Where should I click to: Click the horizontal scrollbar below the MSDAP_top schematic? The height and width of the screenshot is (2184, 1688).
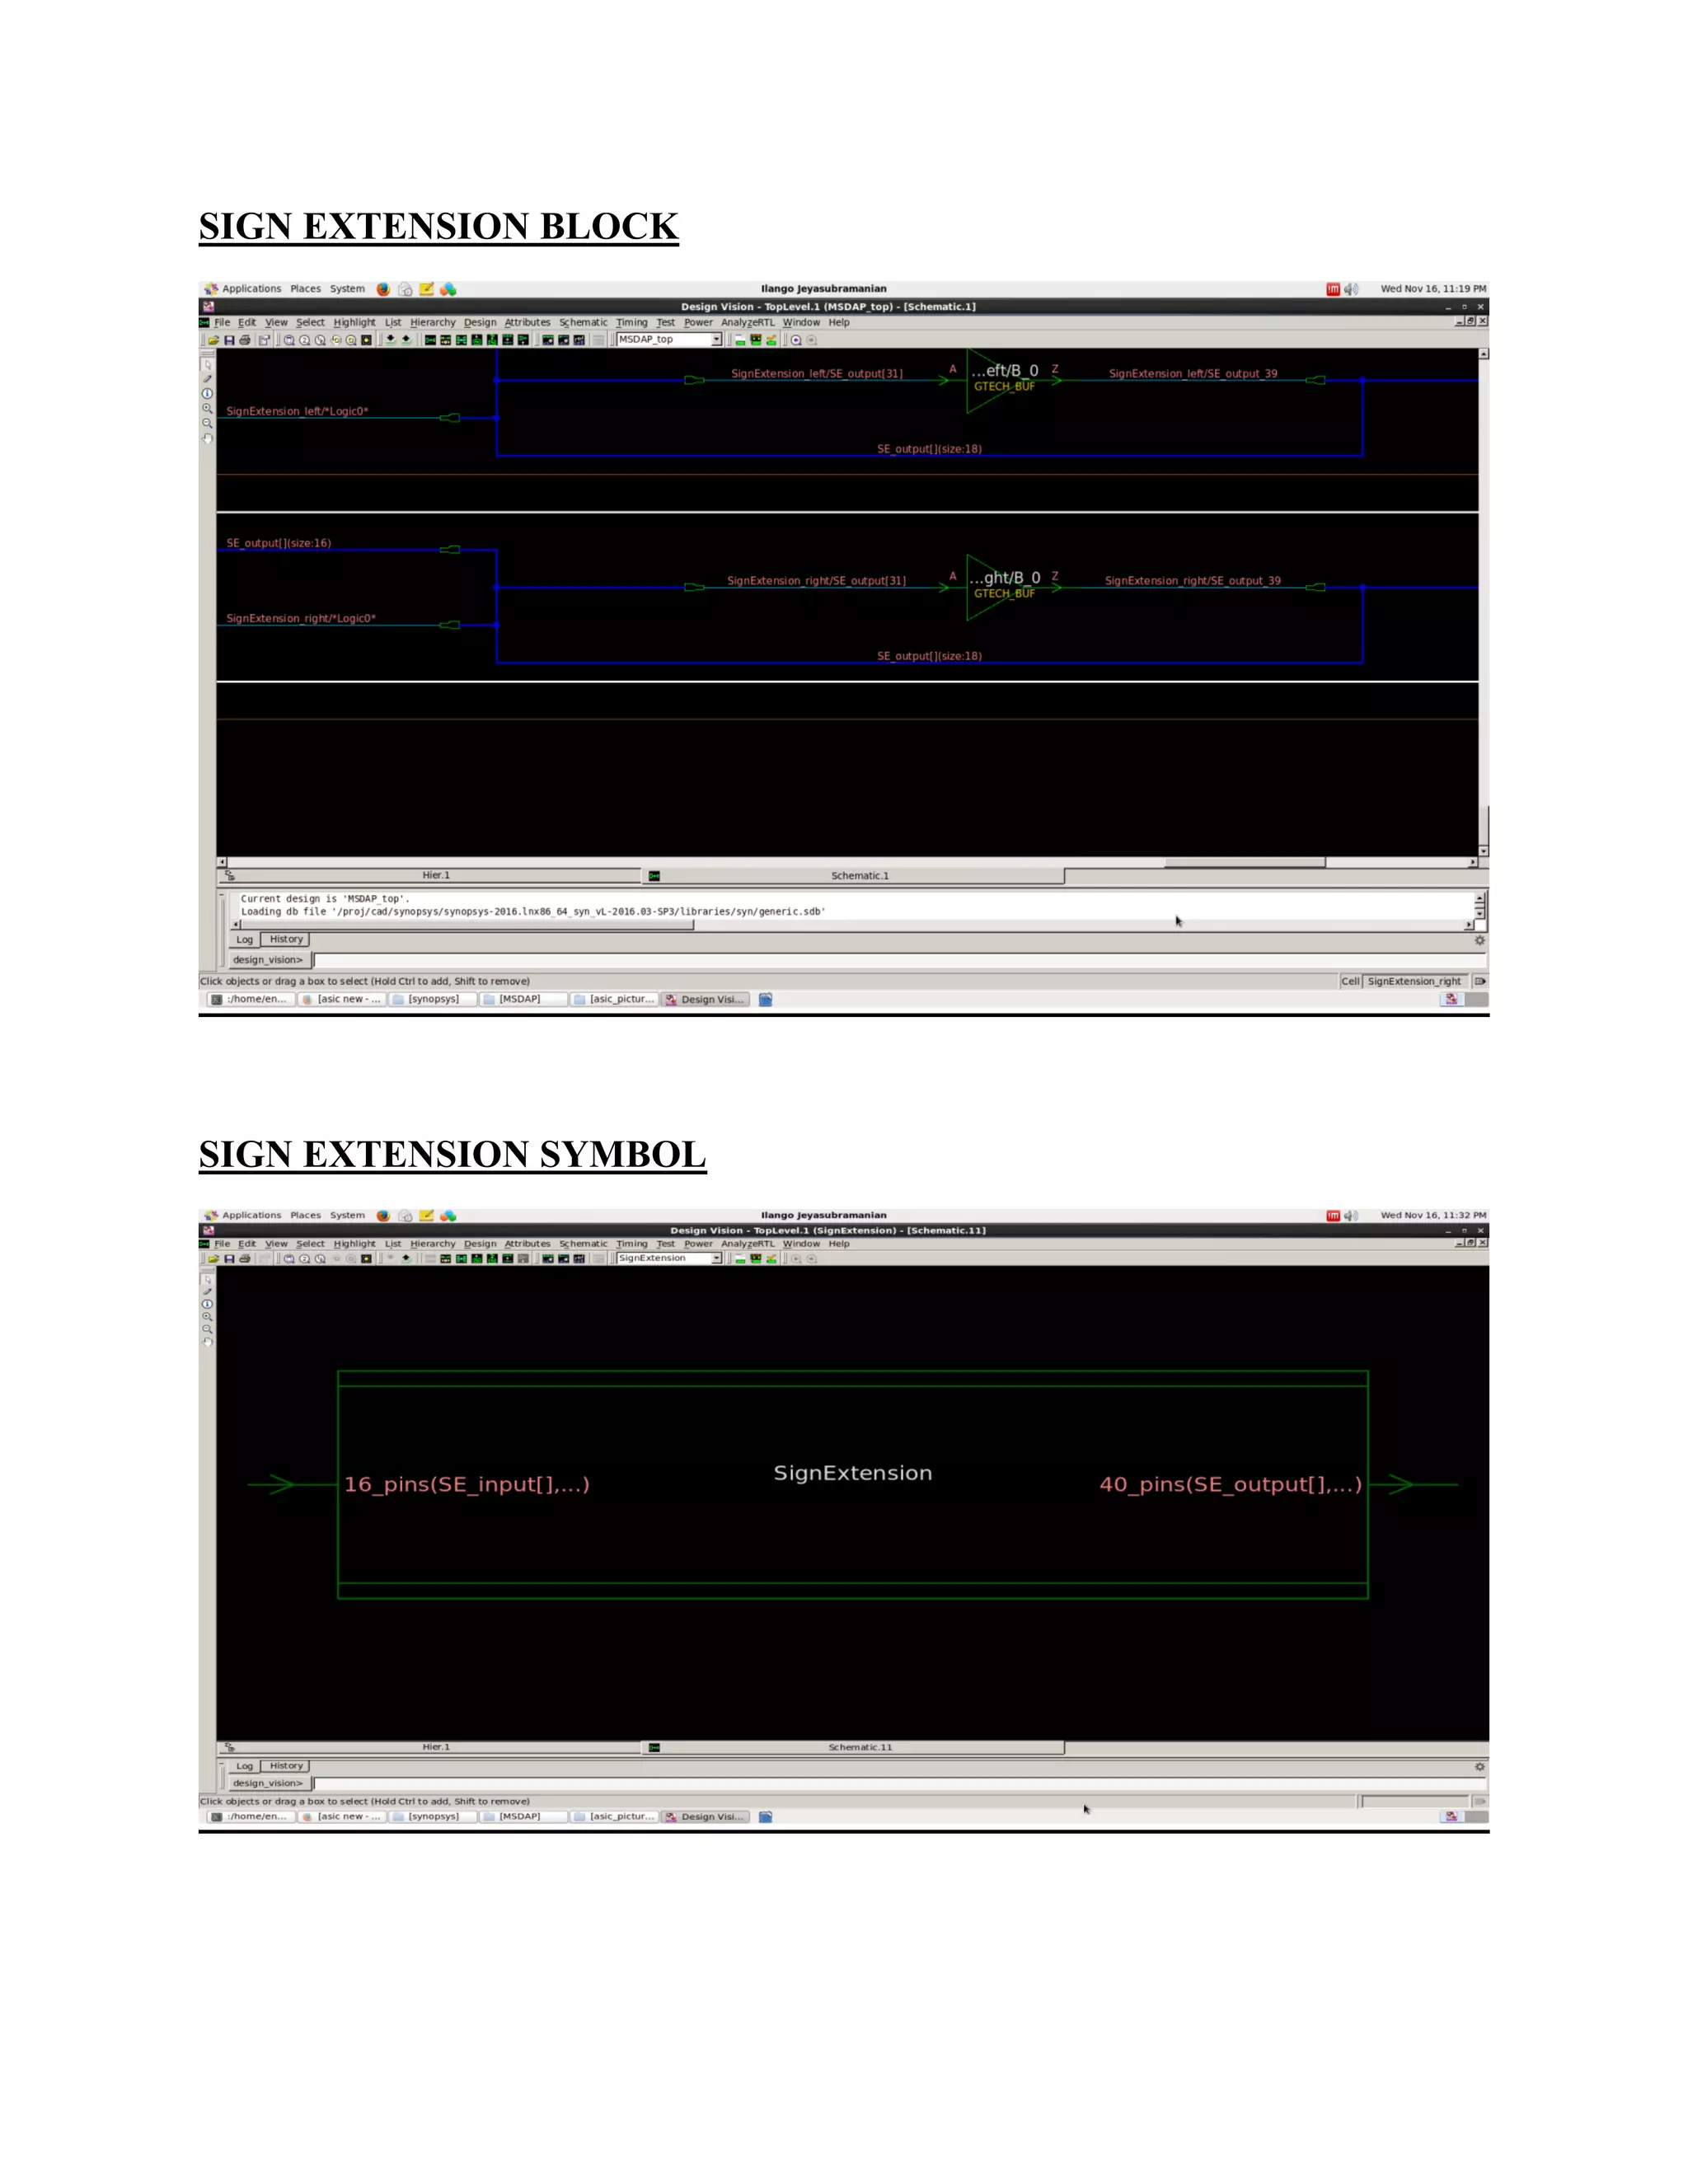pyautogui.click(x=1244, y=862)
